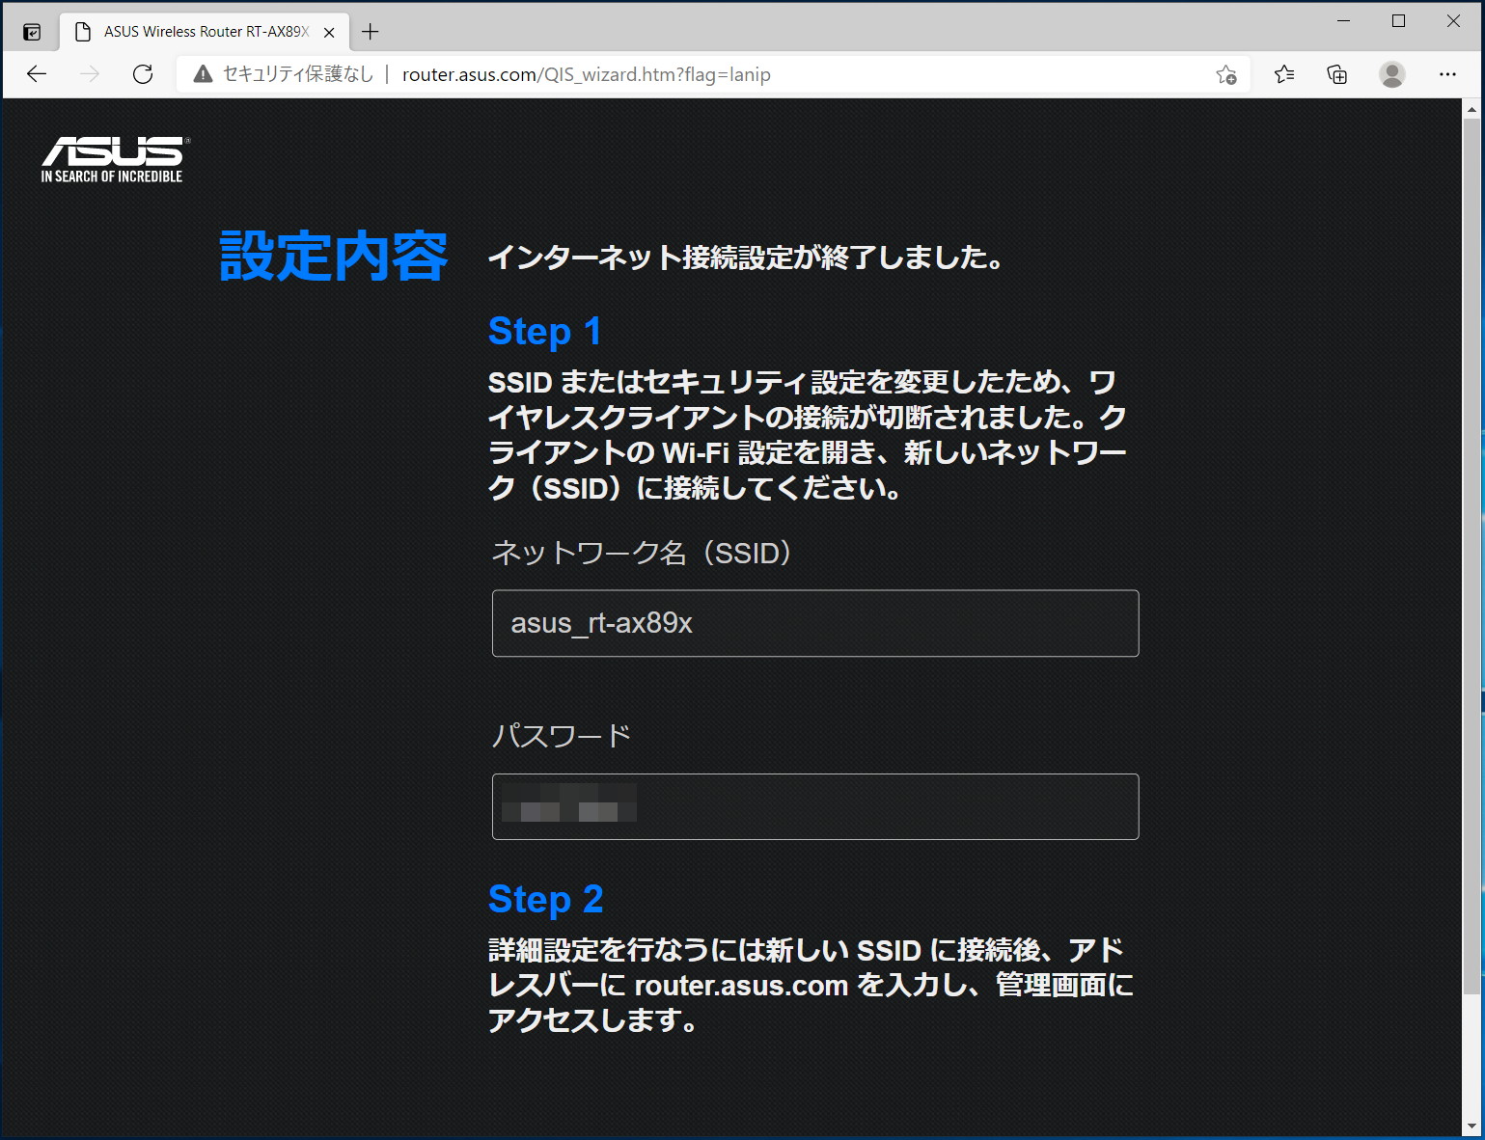Open the Collections icon in toolbar
The width and height of the screenshot is (1485, 1140).
pos(1337,74)
